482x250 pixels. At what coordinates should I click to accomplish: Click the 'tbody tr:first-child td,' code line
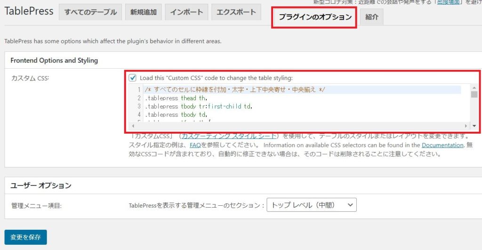tap(199, 106)
